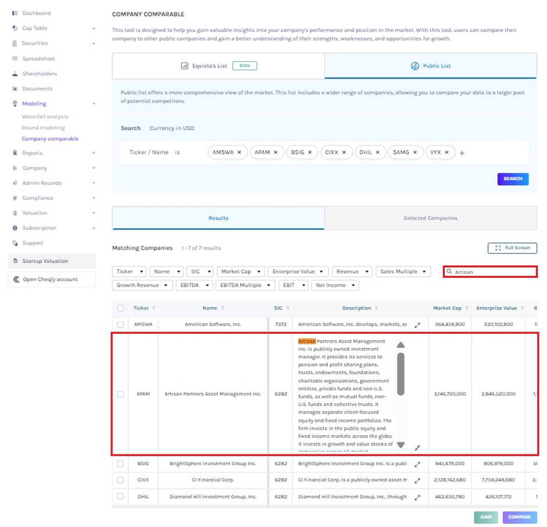Toggle the select-all header checkbox
The image size is (547, 527).
[x=120, y=308]
